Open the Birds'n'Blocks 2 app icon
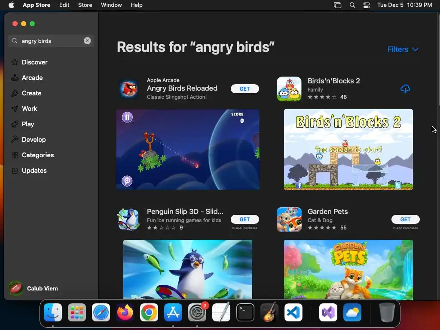Viewport: 440px width, 330px height. coord(289,89)
